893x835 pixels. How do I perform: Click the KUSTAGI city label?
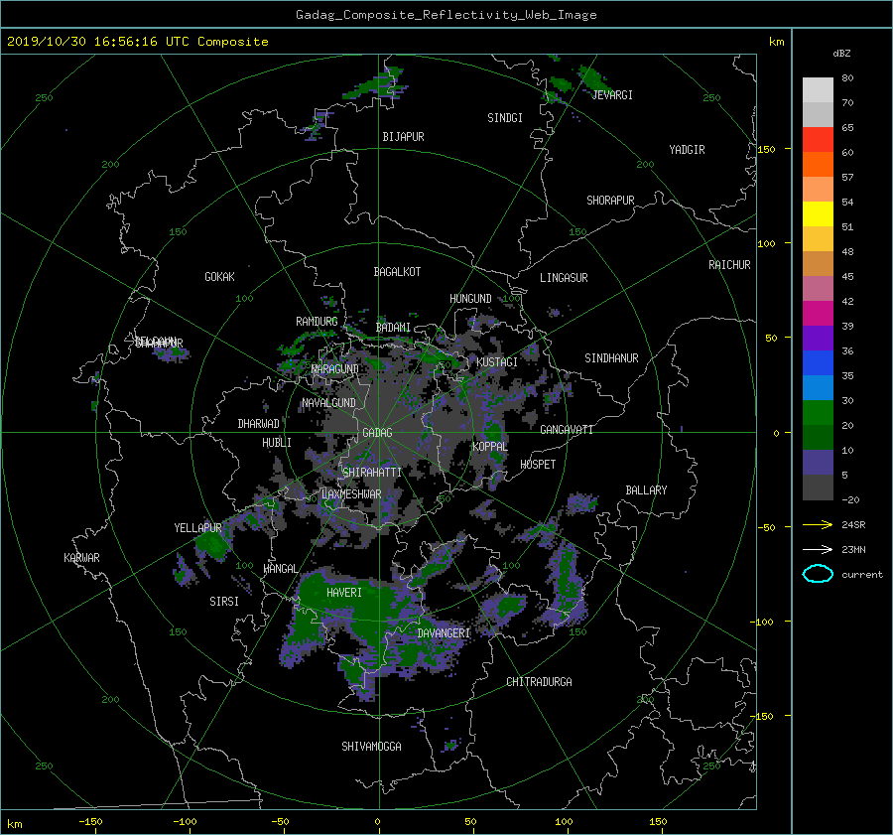pos(497,362)
